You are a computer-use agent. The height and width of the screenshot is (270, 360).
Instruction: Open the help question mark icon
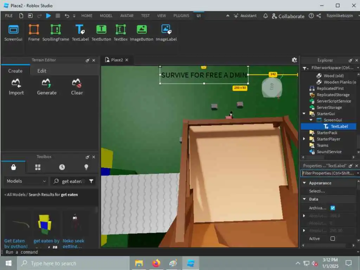pyautogui.click(x=311, y=16)
